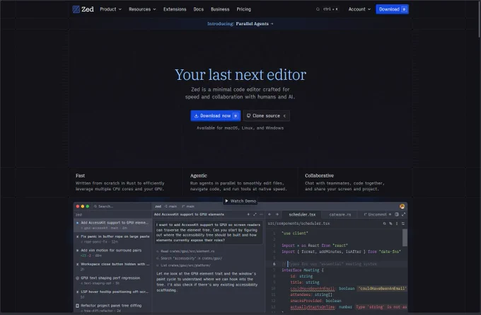Open 'Workspace close button hidden with' thread
The height and width of the screenshot is (315, 481).
click(x=112, y=266)
